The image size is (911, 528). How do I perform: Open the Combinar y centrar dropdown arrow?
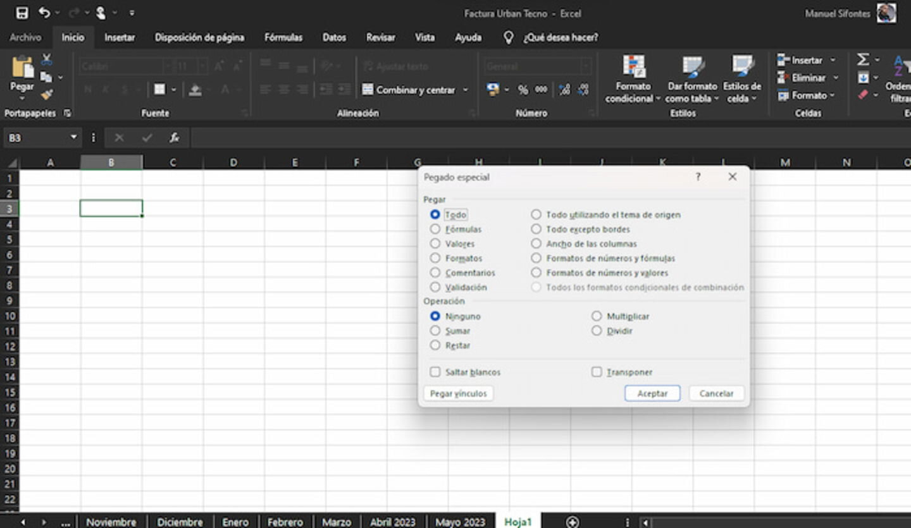pyautogui.click(x=466, y=90)
